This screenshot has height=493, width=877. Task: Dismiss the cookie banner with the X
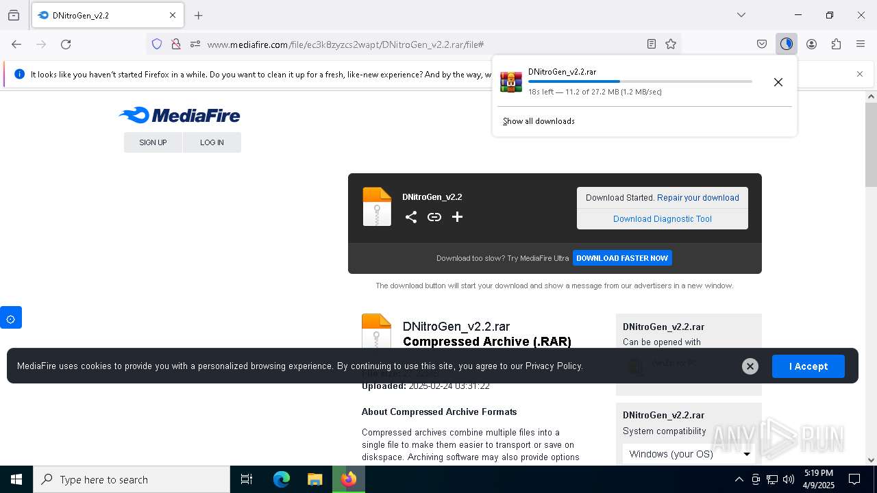pyautogui.click(x=750, y=366)
